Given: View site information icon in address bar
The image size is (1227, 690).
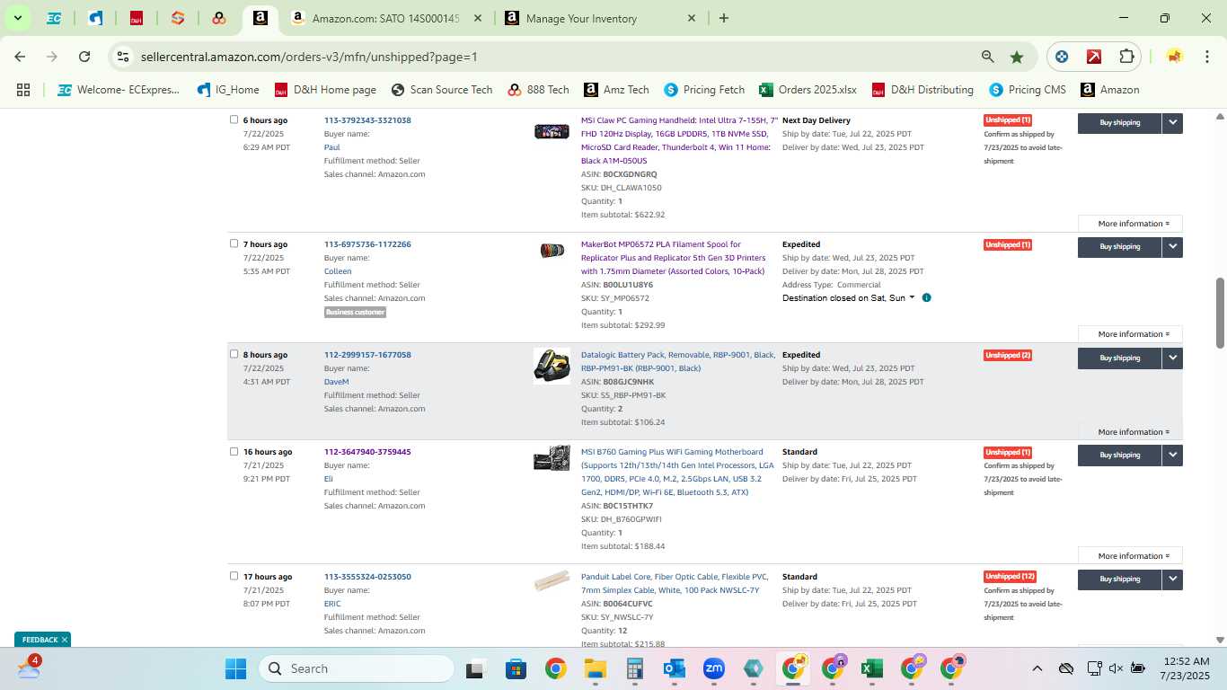Looking at the screenshot, I should click(x=124, y=57).
